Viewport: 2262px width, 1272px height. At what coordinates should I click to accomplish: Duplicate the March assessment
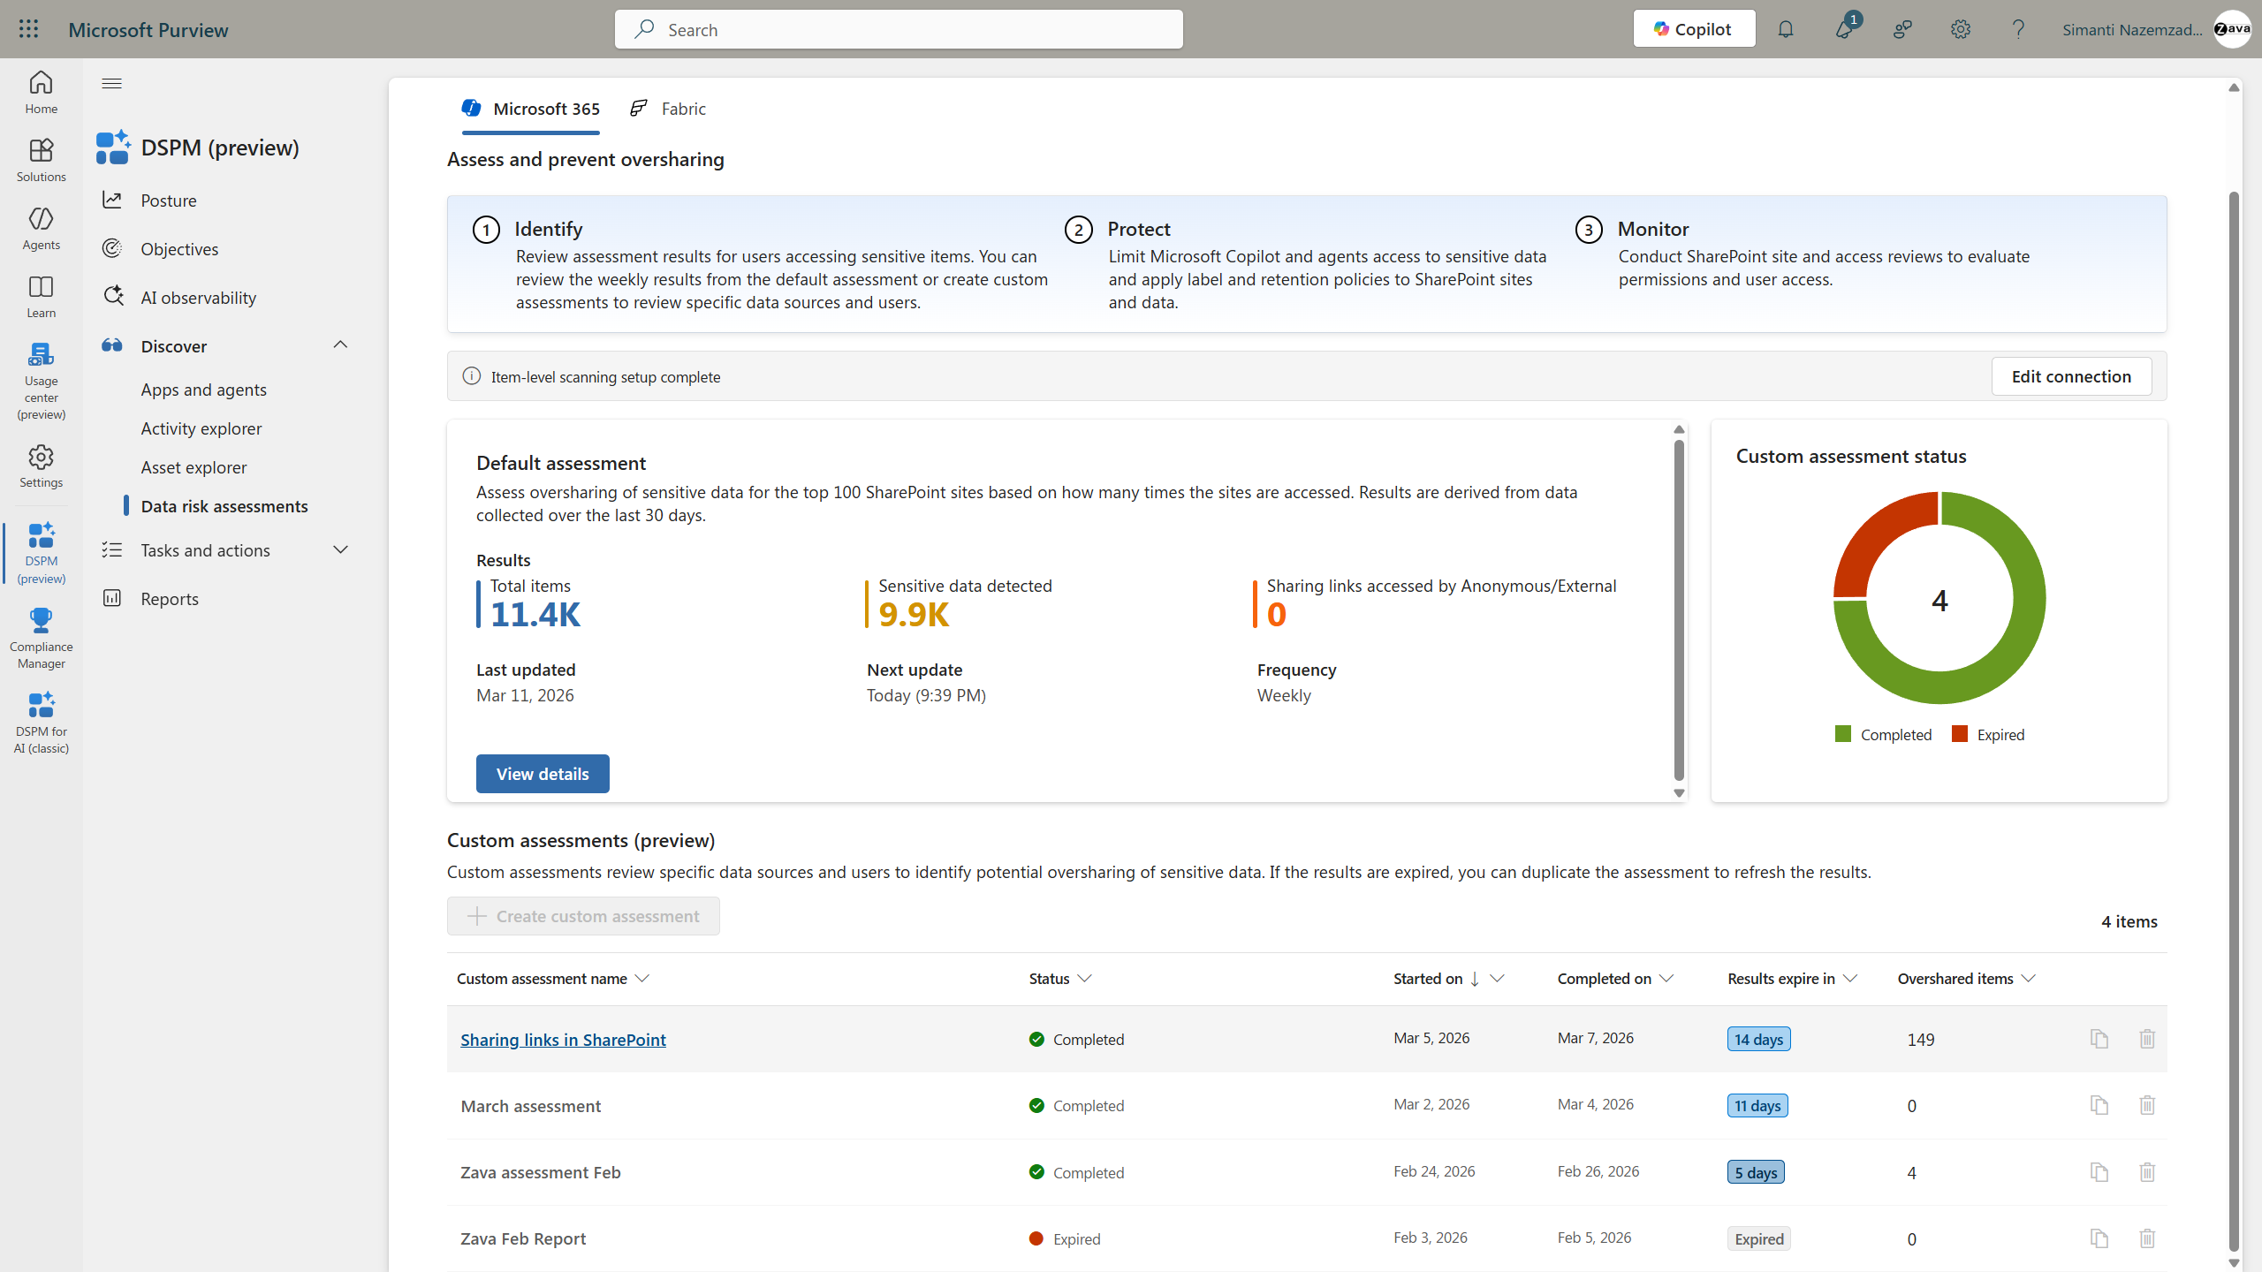click(x=2099, y=1105)
